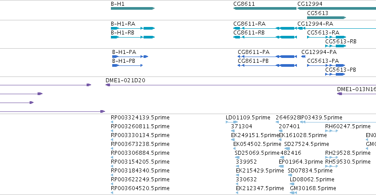Select the DME1-013N16 clone arrow
Image resolution: width=376 pixels, height=195 pixels.
(x=357, y=94)
